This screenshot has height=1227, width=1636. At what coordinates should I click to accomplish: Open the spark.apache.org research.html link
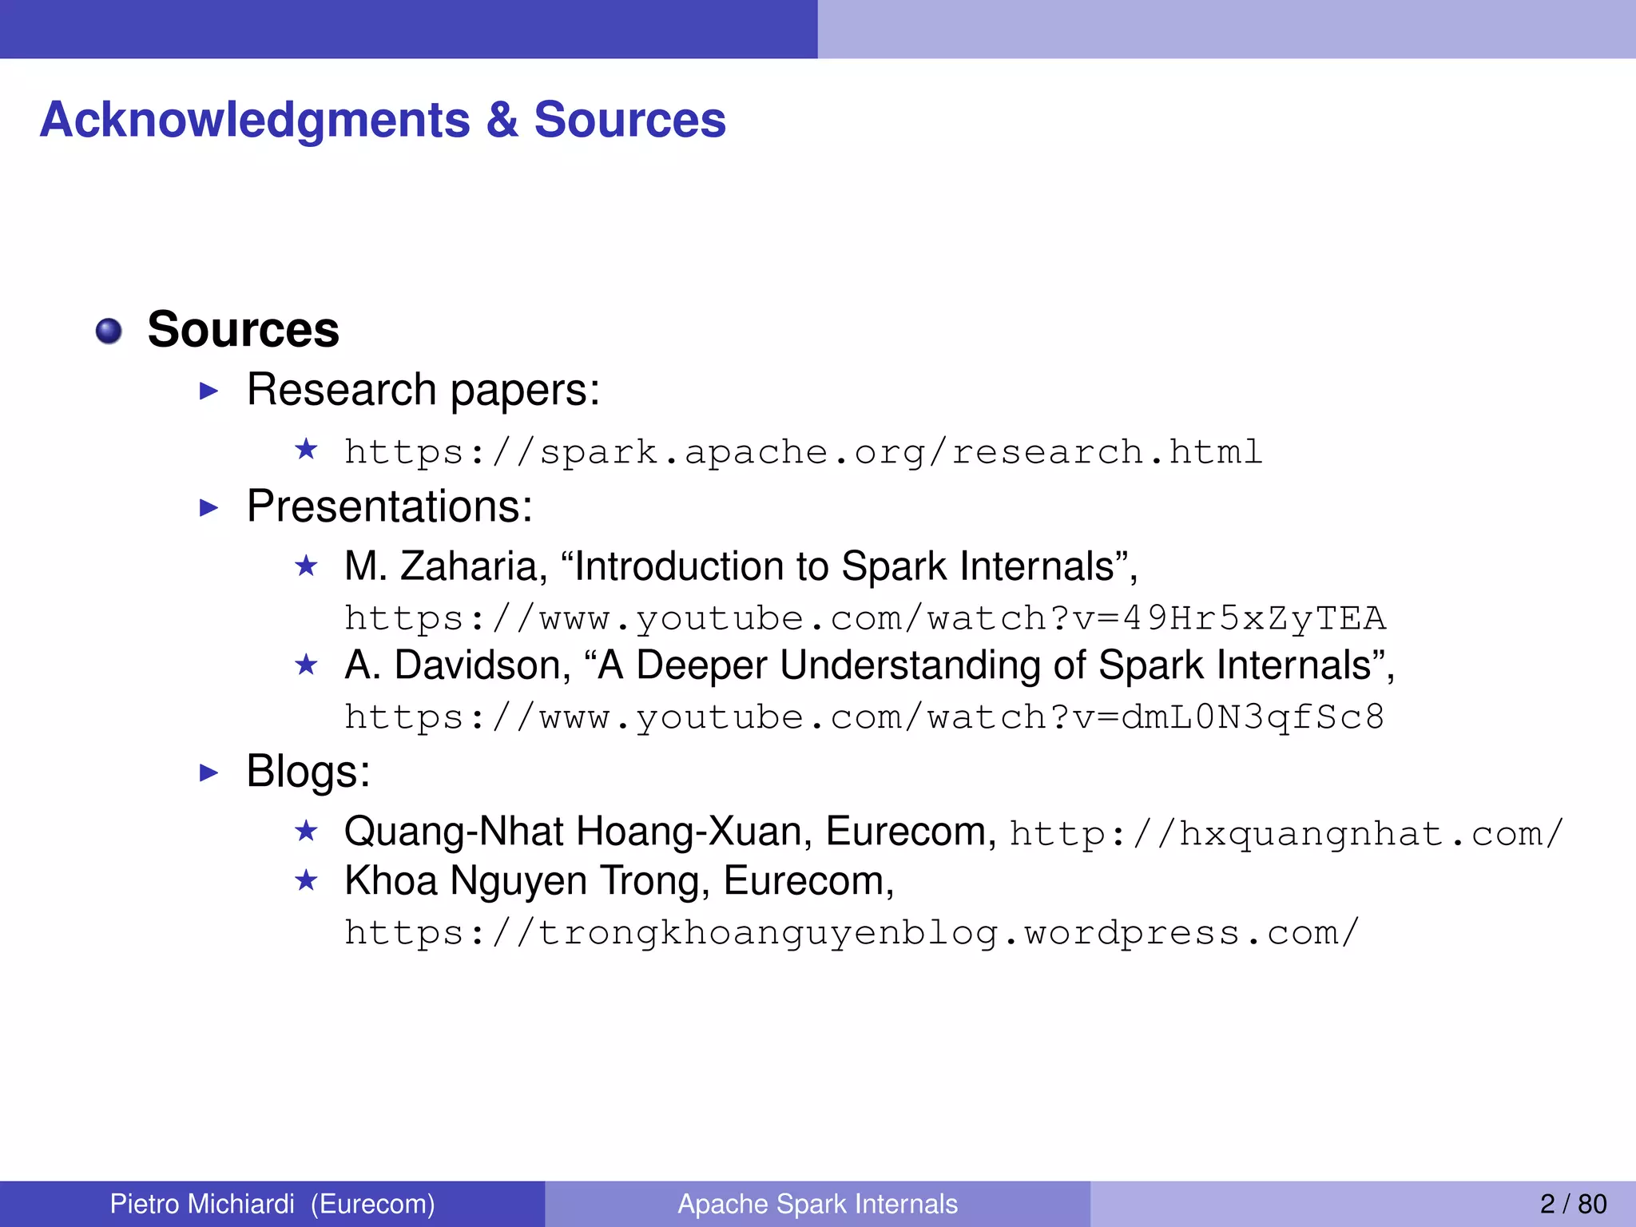pos(803,453)
